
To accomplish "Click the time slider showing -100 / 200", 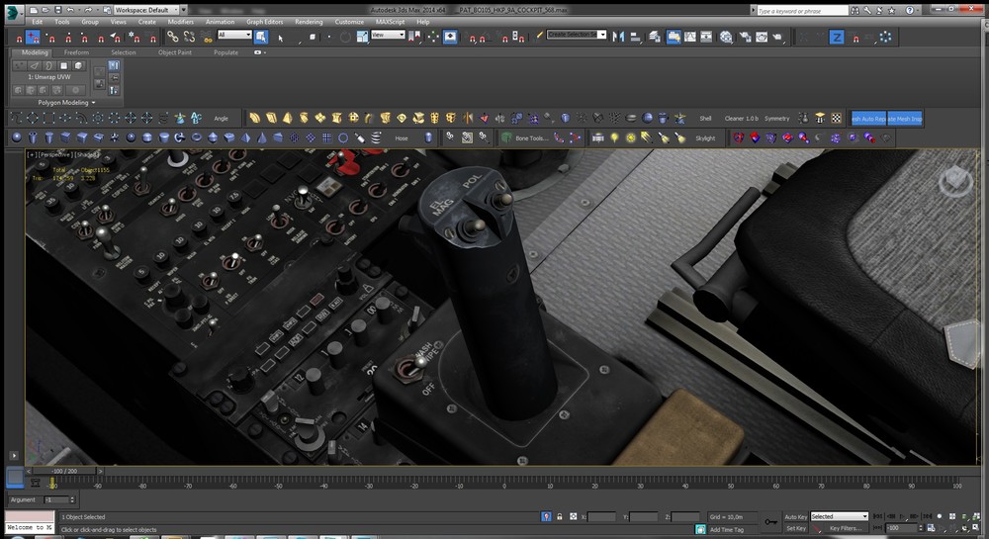I will (65, 471).
